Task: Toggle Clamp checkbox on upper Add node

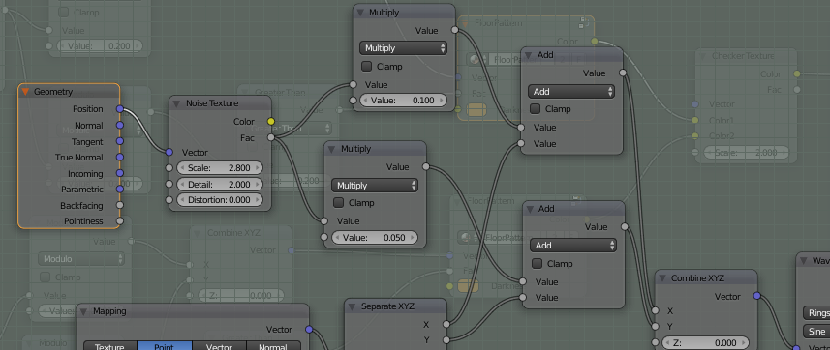Action: pyautogui.click(x=536, y=109)
